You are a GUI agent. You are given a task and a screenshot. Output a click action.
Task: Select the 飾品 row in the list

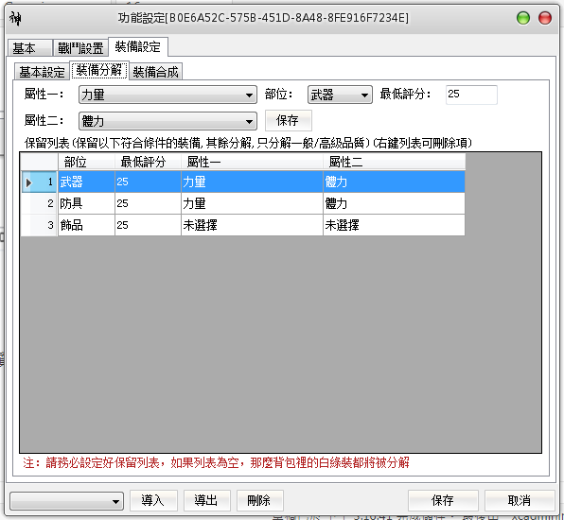(x=243, y=225)
